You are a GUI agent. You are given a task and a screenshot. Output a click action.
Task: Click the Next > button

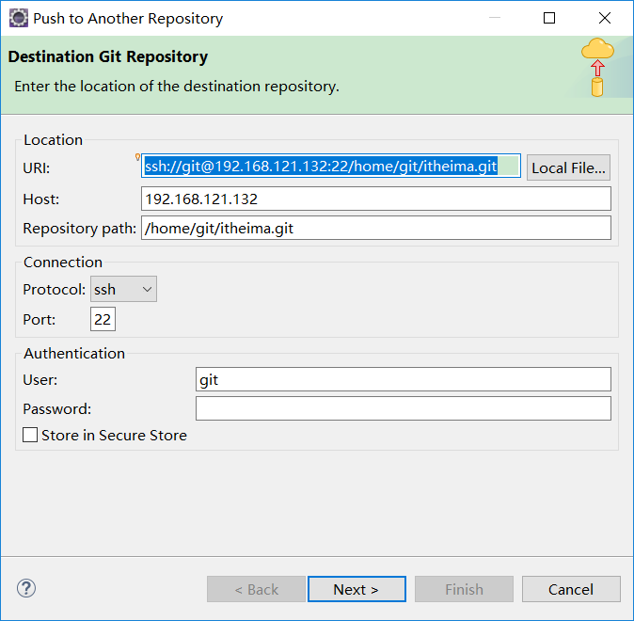point(357,589)
